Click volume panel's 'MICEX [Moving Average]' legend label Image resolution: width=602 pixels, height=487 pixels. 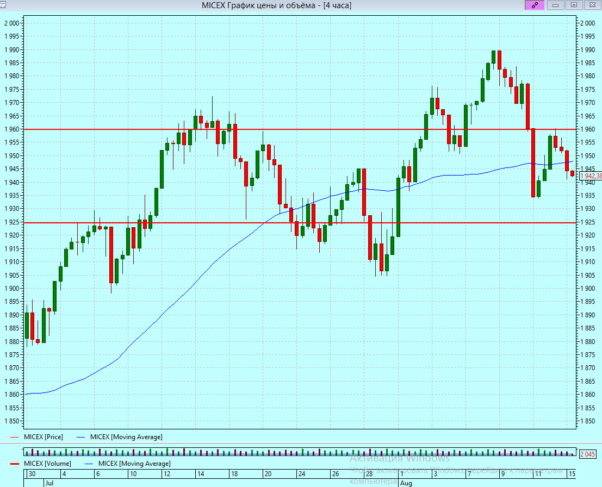point(134,464)
